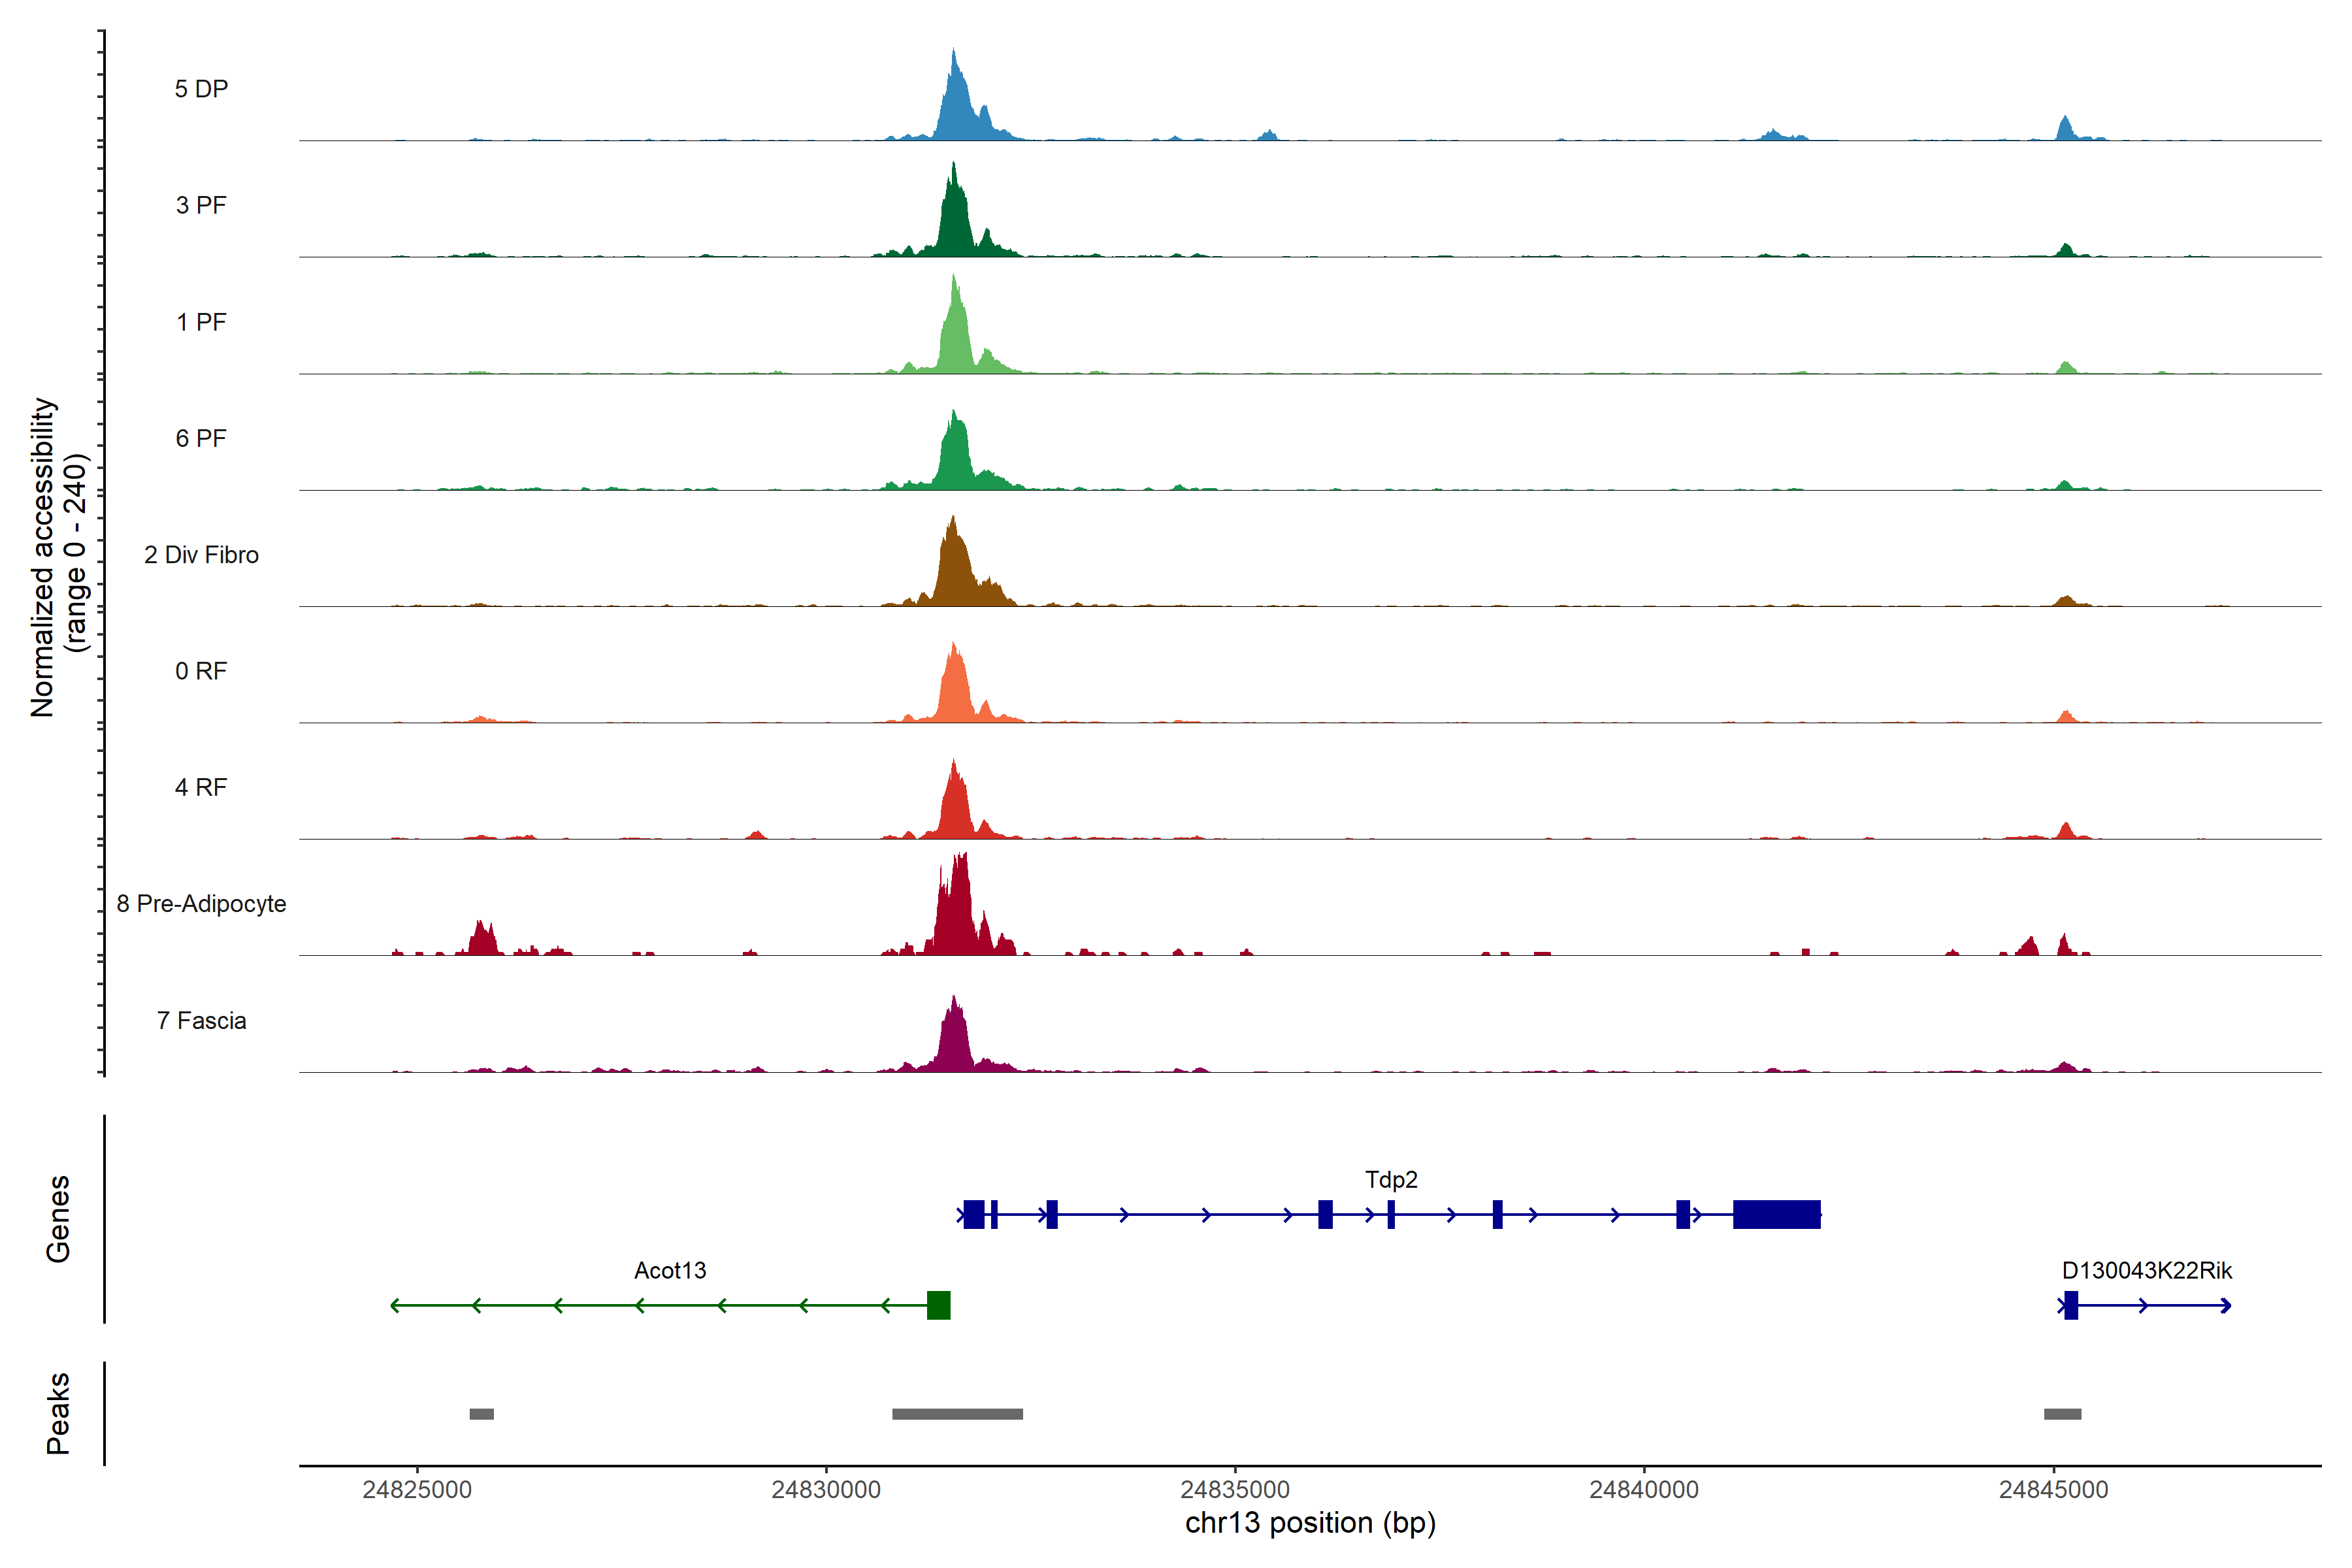
Task: Click the 24835000 axis tick label
Action: point(1235,1490)
